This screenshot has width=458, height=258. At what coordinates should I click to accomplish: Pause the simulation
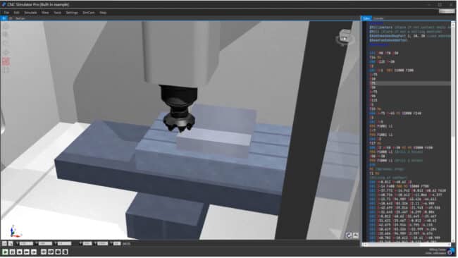click(12, 252)
